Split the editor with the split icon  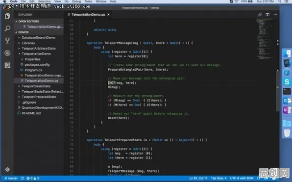pos(268,15)
